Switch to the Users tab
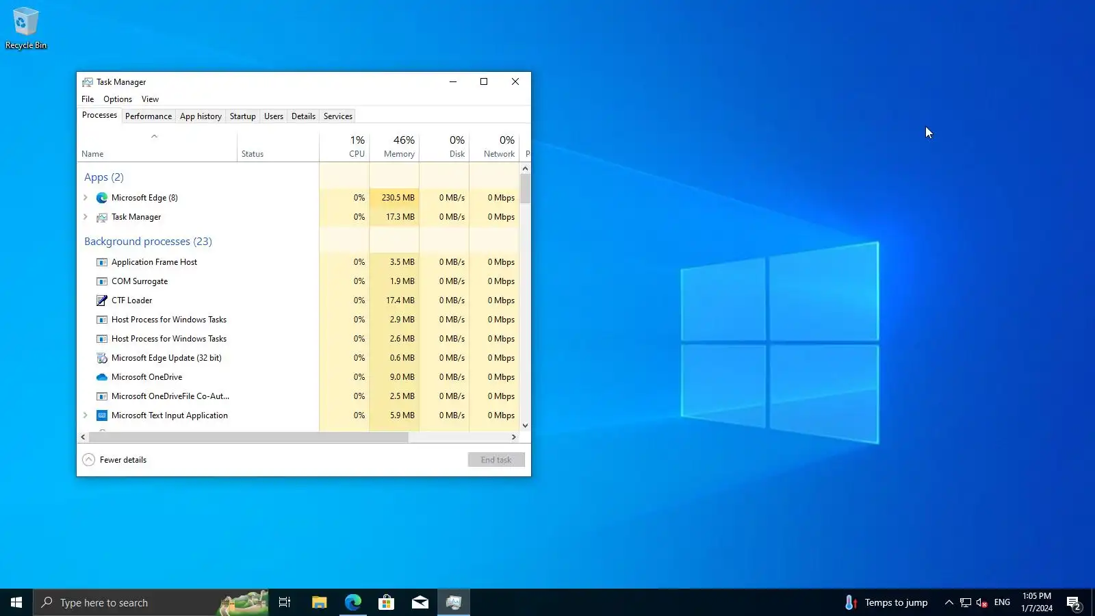Viewport: 1095px width, 616px height. [x=274, y=116]
